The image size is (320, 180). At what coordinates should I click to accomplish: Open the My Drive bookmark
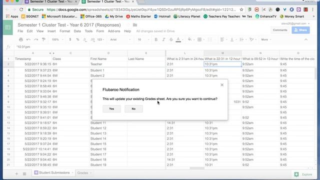tap(114, 16)
